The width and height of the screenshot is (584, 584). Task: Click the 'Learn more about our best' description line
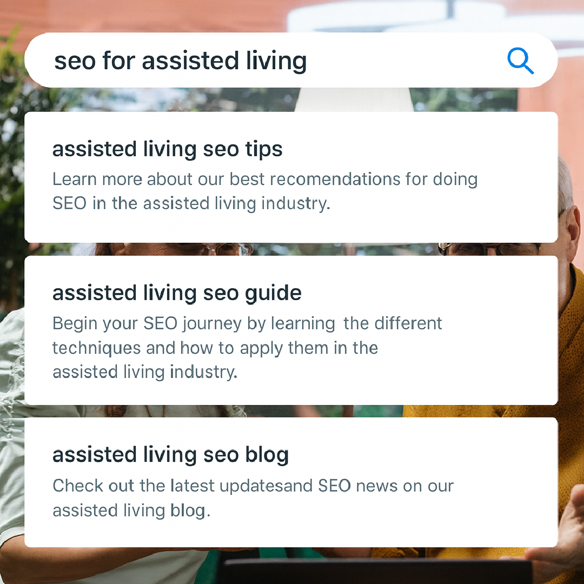(265, 179)
